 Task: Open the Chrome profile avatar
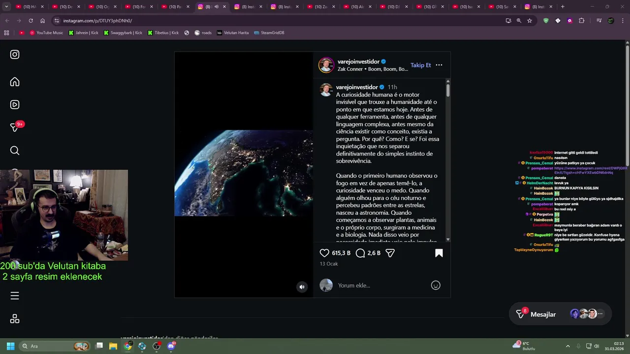(x=611, y=21)
